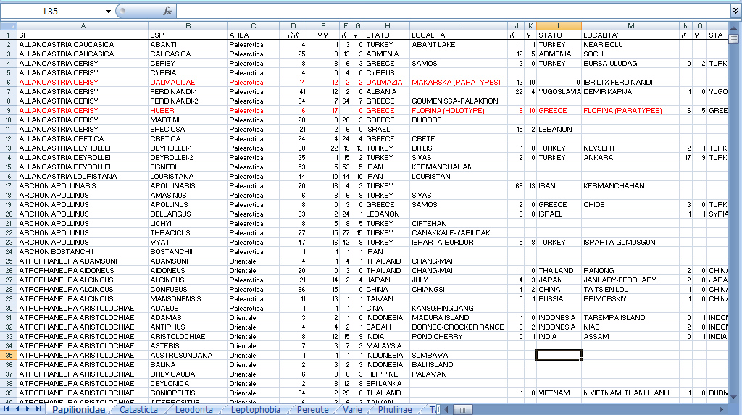Screen dimensions: 742x415
Task: Open the Name Box dropdown arrow
Action: [x=108, y=11]
